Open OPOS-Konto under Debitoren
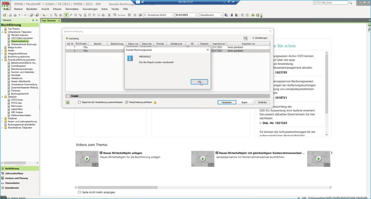This screenshot has height=199, width=371. pos(17,100)
